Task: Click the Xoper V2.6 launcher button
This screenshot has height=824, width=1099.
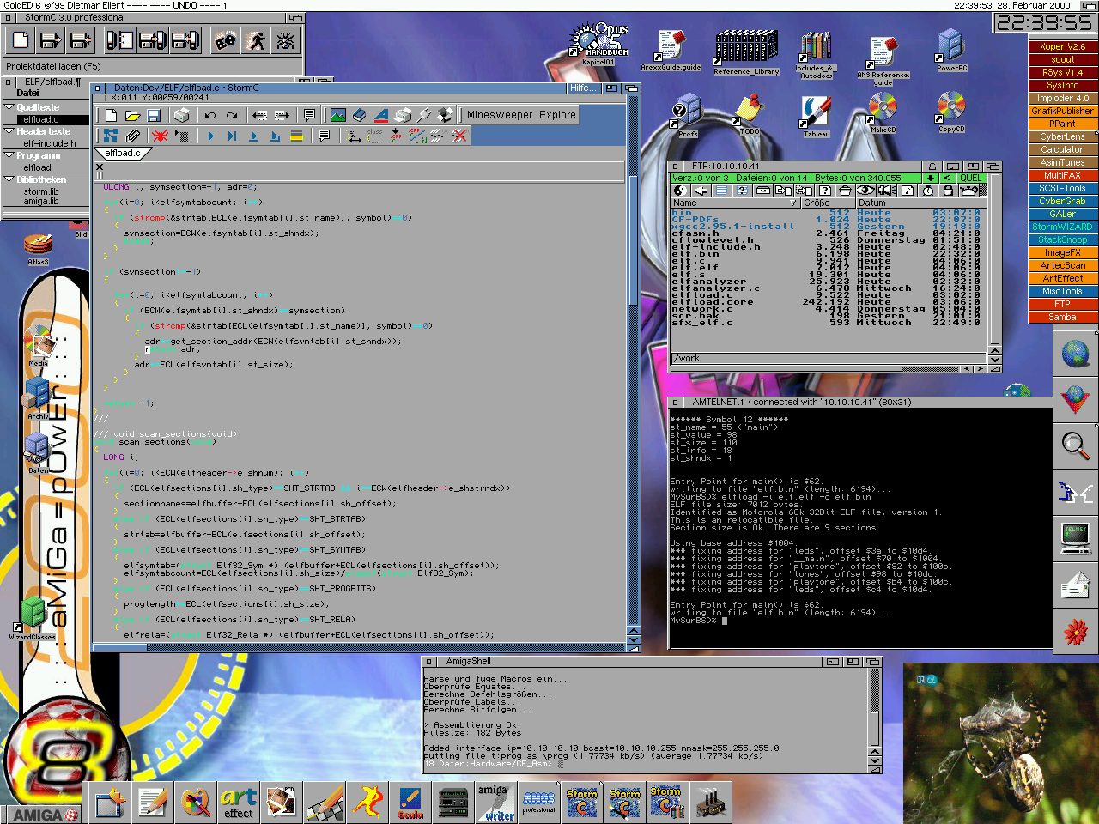Action: click(x=1062, y=46)
